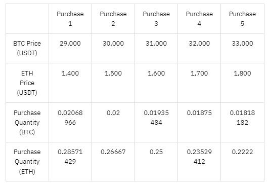Select the empty top-left table cell

27,19
